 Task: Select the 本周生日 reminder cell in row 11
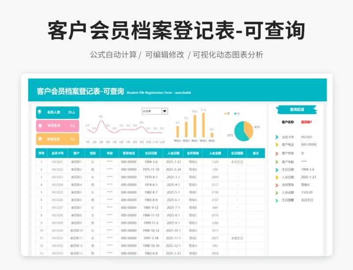[237, 238]
